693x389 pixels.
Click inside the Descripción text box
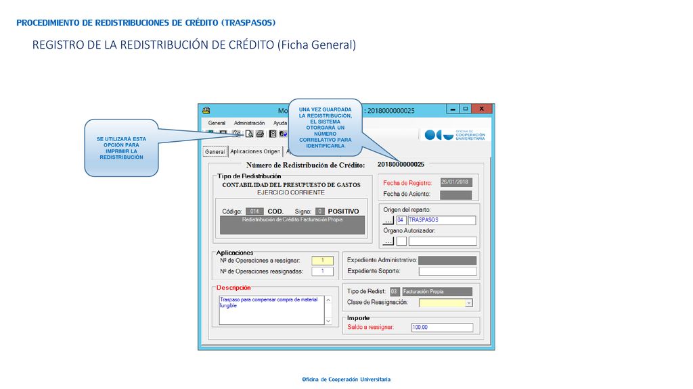click(271, 310)
